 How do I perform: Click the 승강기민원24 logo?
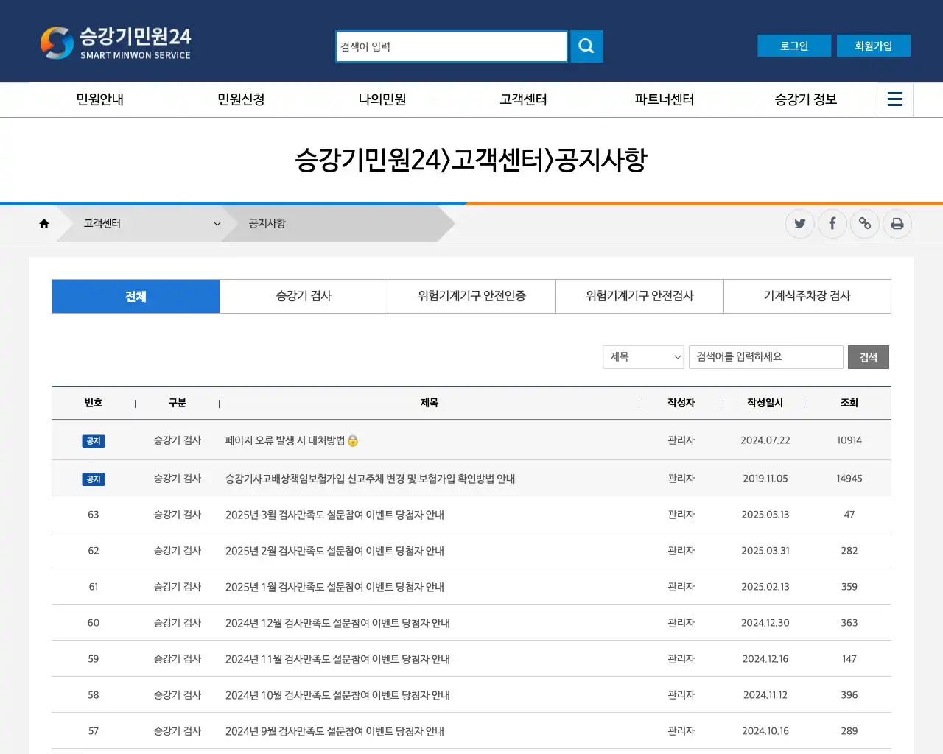[116, 43]
